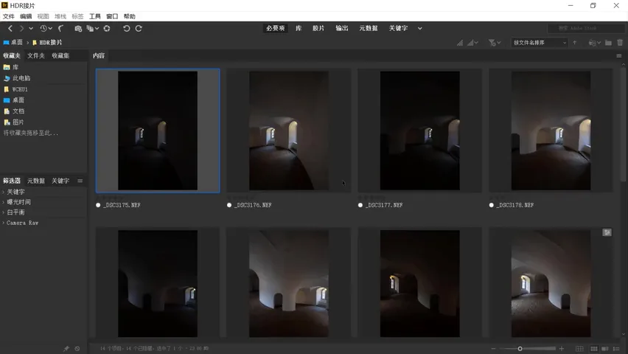This screenshot has width=628, height=354.
Task: Select thumbnail _DSC3176.NEF
Action: point(289,131)
